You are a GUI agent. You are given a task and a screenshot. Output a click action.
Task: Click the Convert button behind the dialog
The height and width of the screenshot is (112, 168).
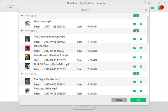pos(84,107)
